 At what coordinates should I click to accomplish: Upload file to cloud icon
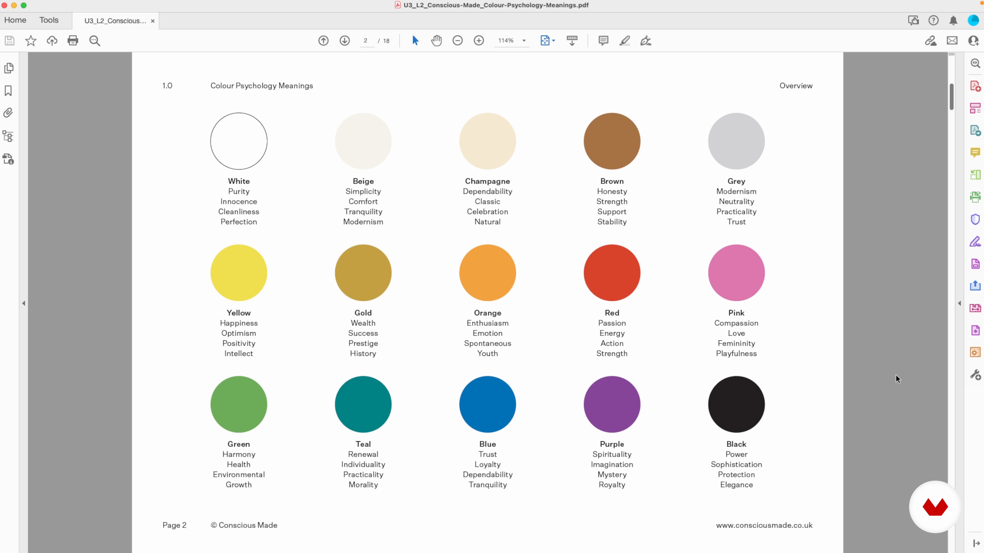pos(52,40)
